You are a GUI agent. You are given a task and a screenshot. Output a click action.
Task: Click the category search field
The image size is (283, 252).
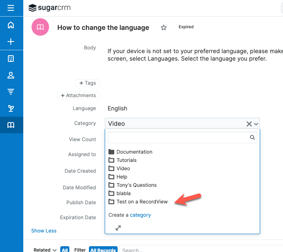(x=179, y=137)
